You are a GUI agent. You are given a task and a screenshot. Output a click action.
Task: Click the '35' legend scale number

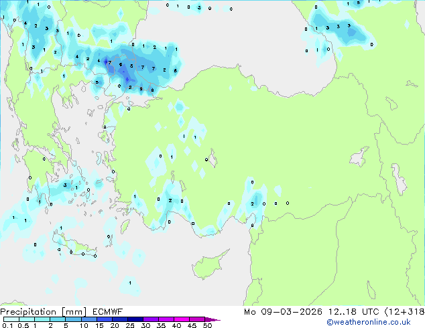tap(161, 325)
